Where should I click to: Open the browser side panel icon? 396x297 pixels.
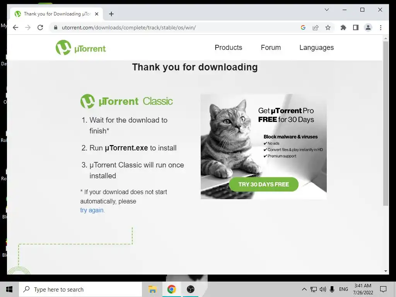coord(356,27)
